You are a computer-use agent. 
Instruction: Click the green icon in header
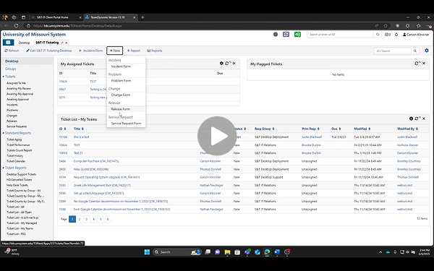tap(297, 34)
